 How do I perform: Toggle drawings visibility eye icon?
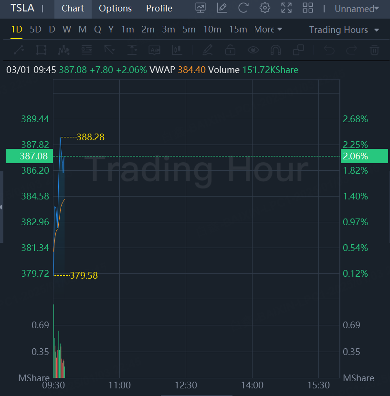tap(253, 50)
